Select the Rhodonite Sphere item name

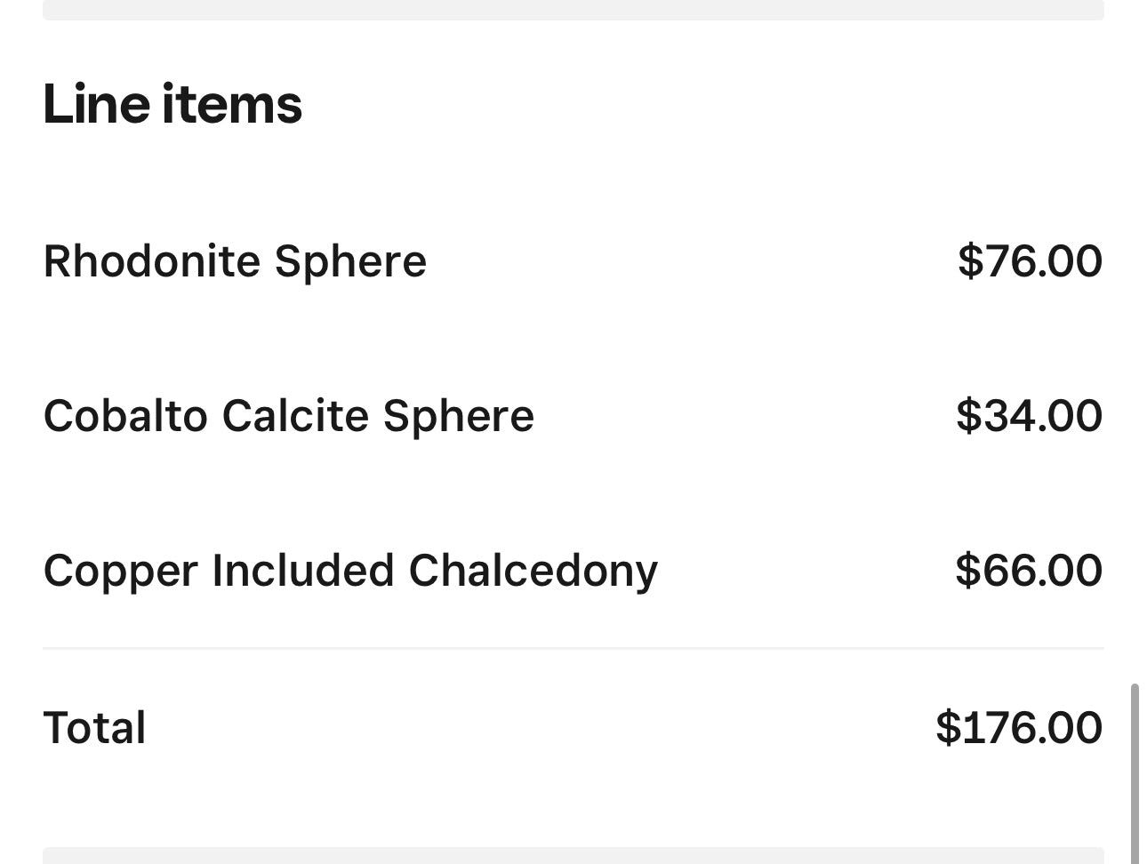pyautogui.click(x=235, y=261)
